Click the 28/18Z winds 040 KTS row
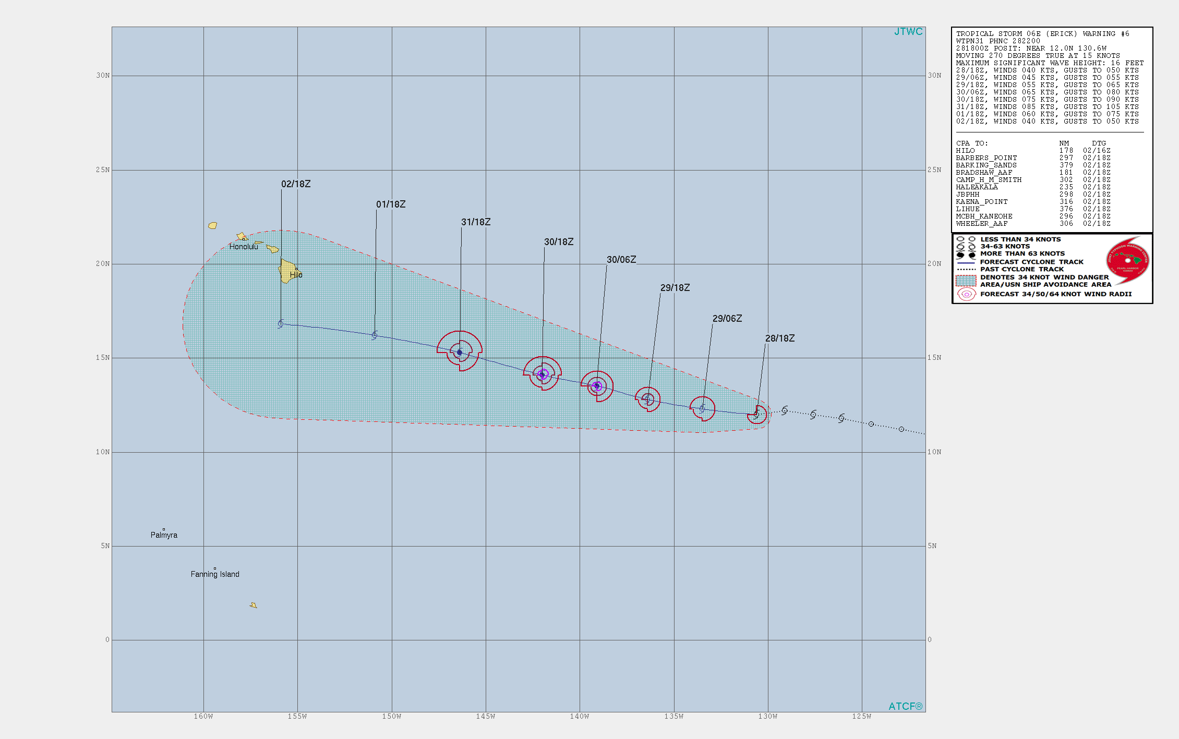Image resolution: width=1179 pixels, height=739 pixels. 1047,70
